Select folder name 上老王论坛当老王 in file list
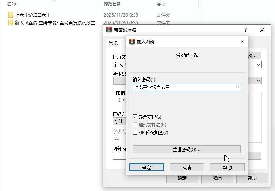 pyautogui.click(x=33, y=15)
